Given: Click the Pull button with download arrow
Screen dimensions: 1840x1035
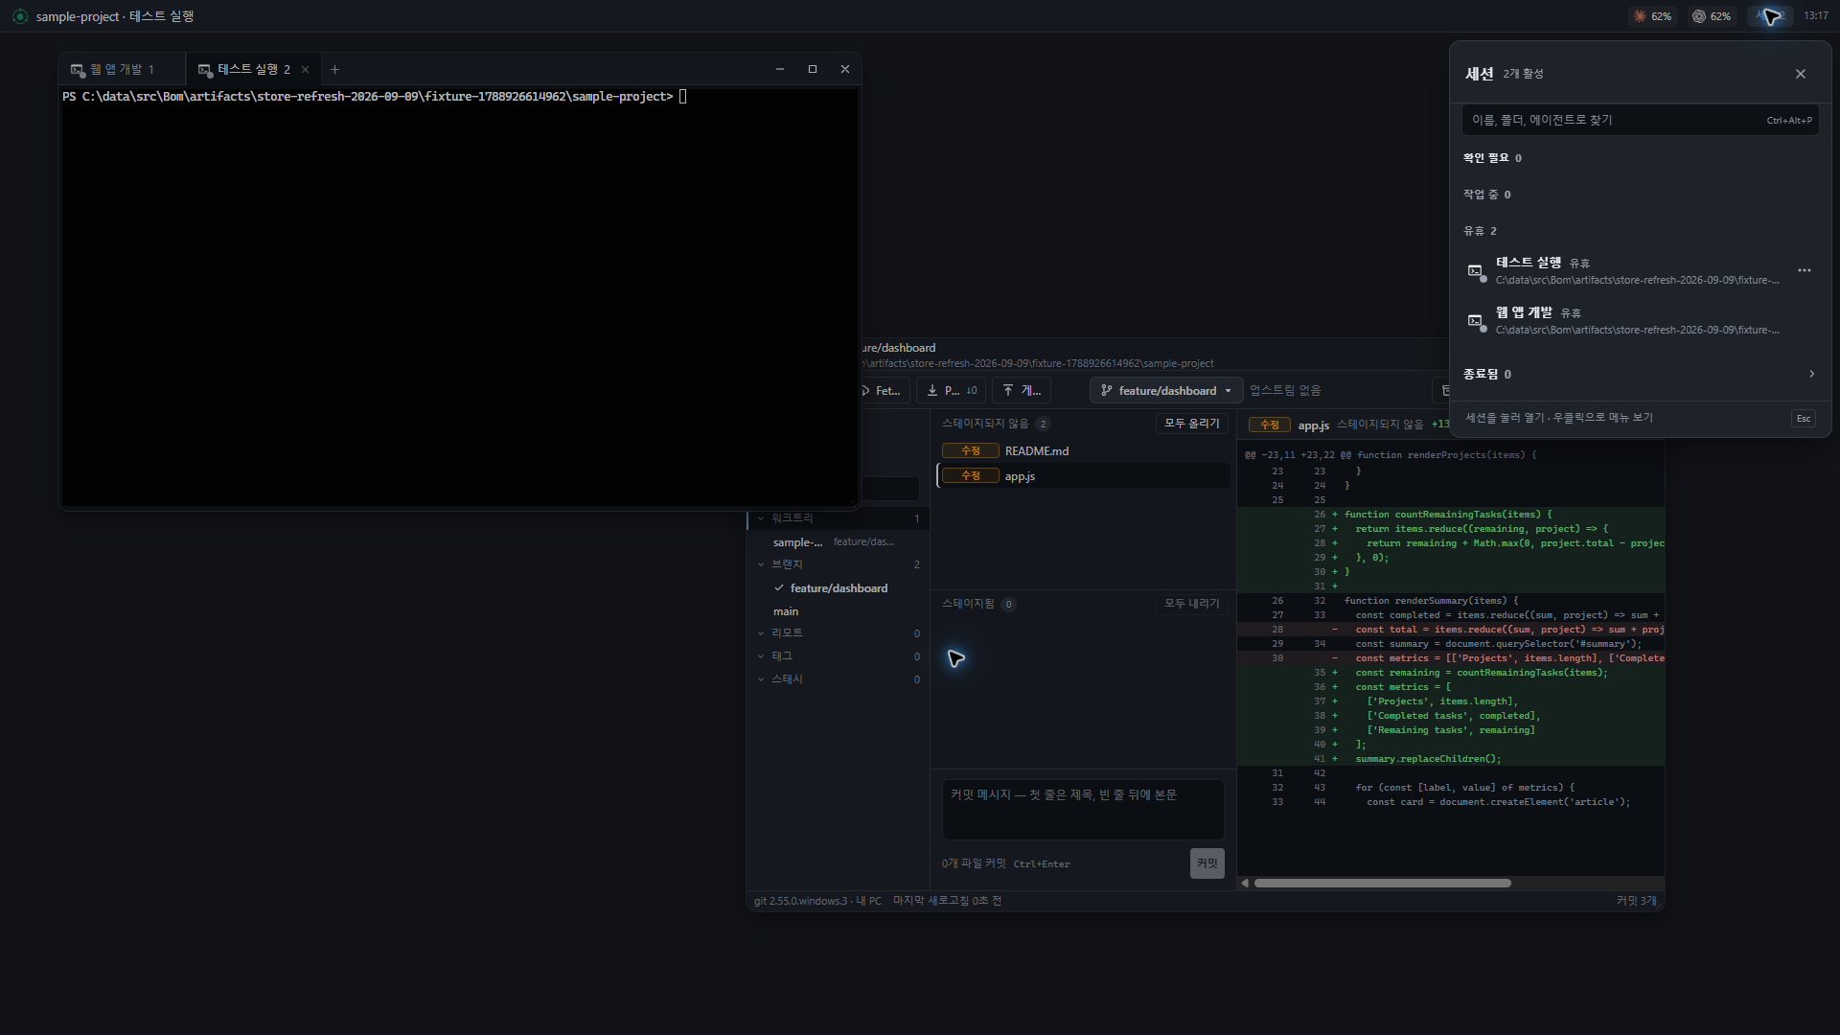Looking at the screenshot, I should click(x=952, y=390).
